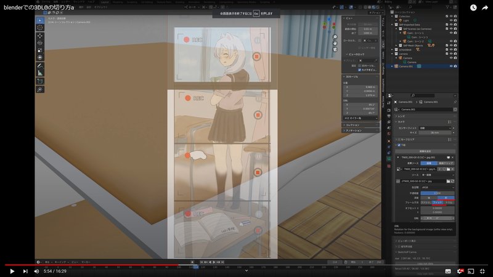The image size is (493, 277).
Task: Uncheck カメラをビューに lock checkbox
Action: click(x=359, y=70)
